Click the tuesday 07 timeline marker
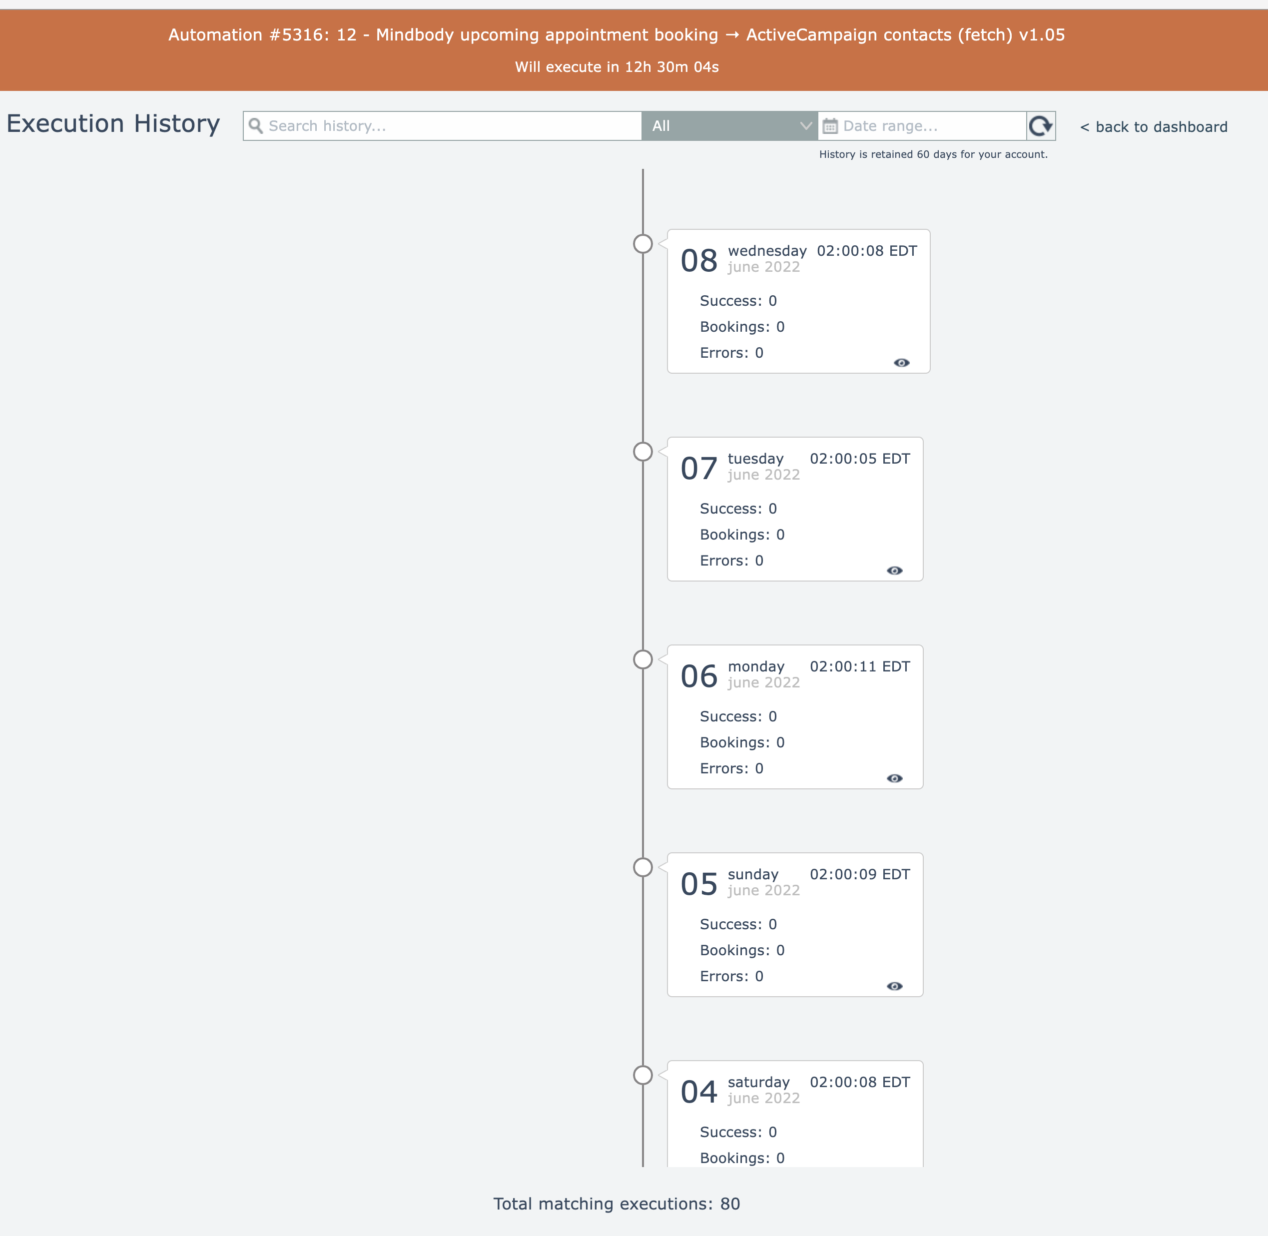The height and width of the screenshot is (1236, 1268). coord(643,452)
